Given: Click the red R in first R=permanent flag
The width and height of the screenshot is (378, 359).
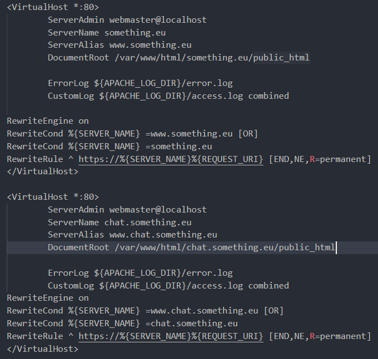Looking at the screenshot, I should (312, 159).
